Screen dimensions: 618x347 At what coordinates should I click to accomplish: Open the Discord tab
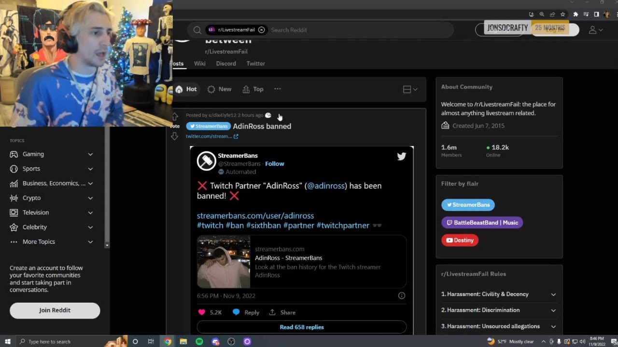coord(226,64)
